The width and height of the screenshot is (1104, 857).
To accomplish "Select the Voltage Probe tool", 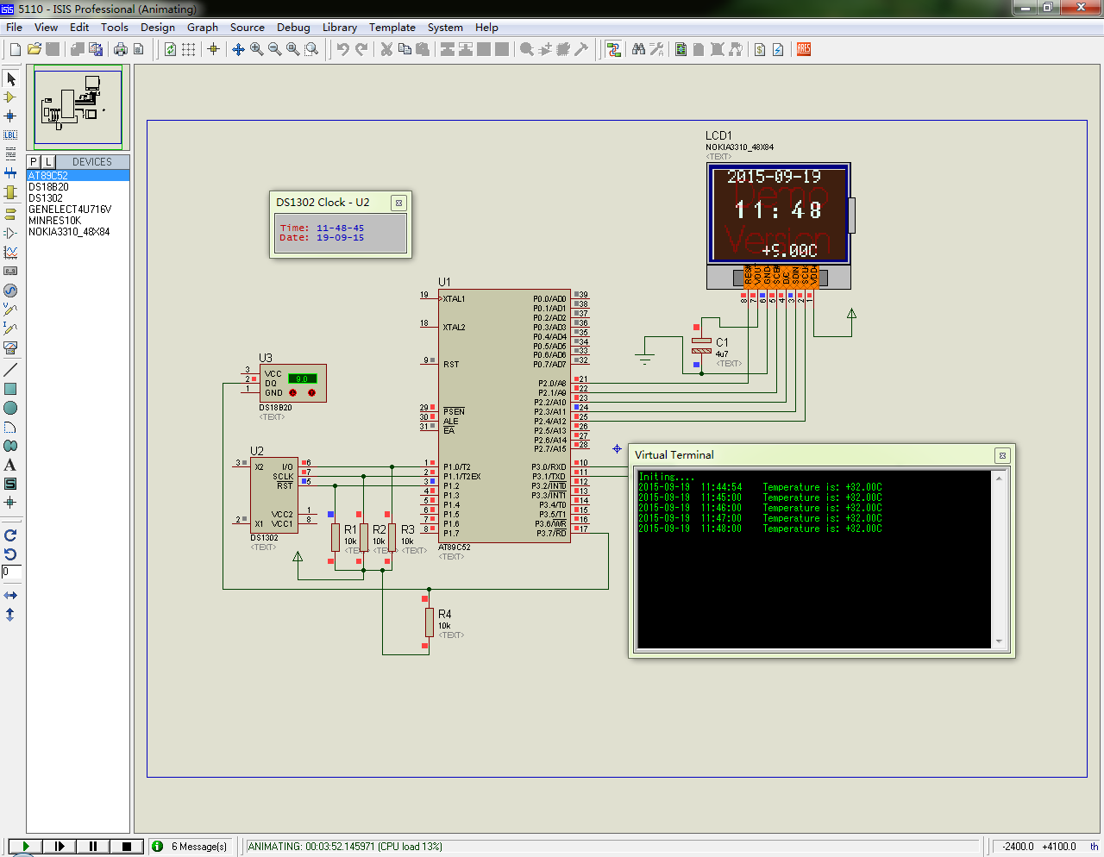I will click(x=10, y=309).
